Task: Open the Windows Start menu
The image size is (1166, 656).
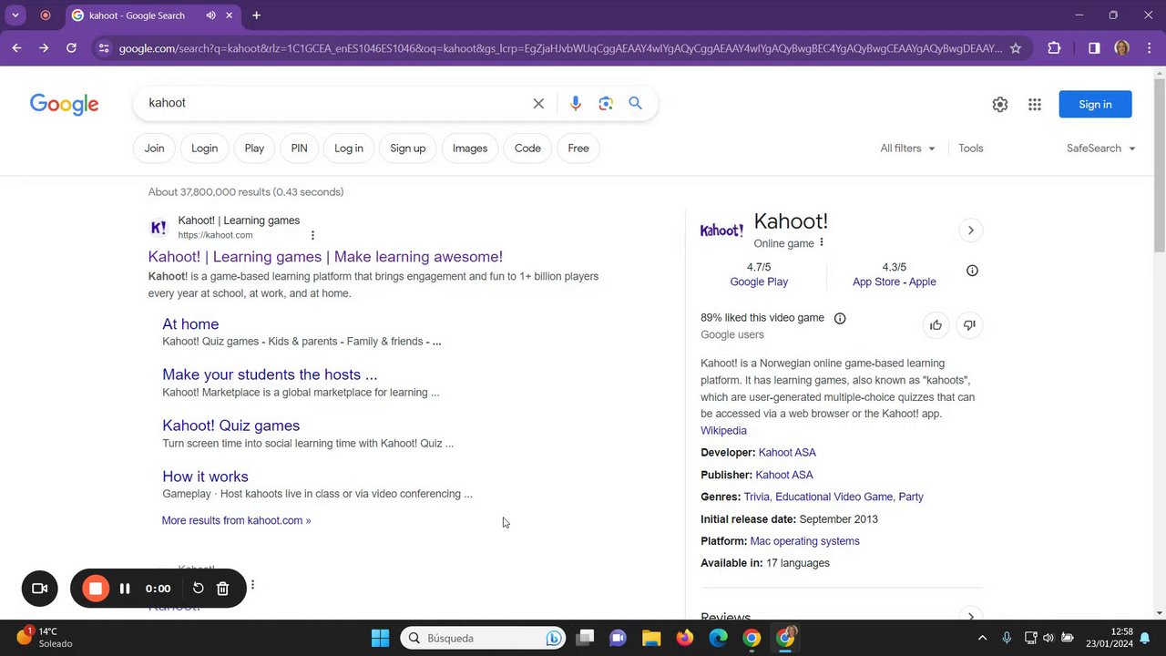Action: click(x=381, y=639)
